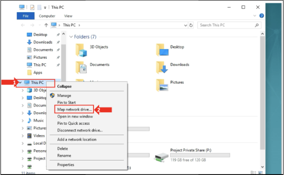Click the main pane vertical scrollbar
284x175 pixels.
262,92
